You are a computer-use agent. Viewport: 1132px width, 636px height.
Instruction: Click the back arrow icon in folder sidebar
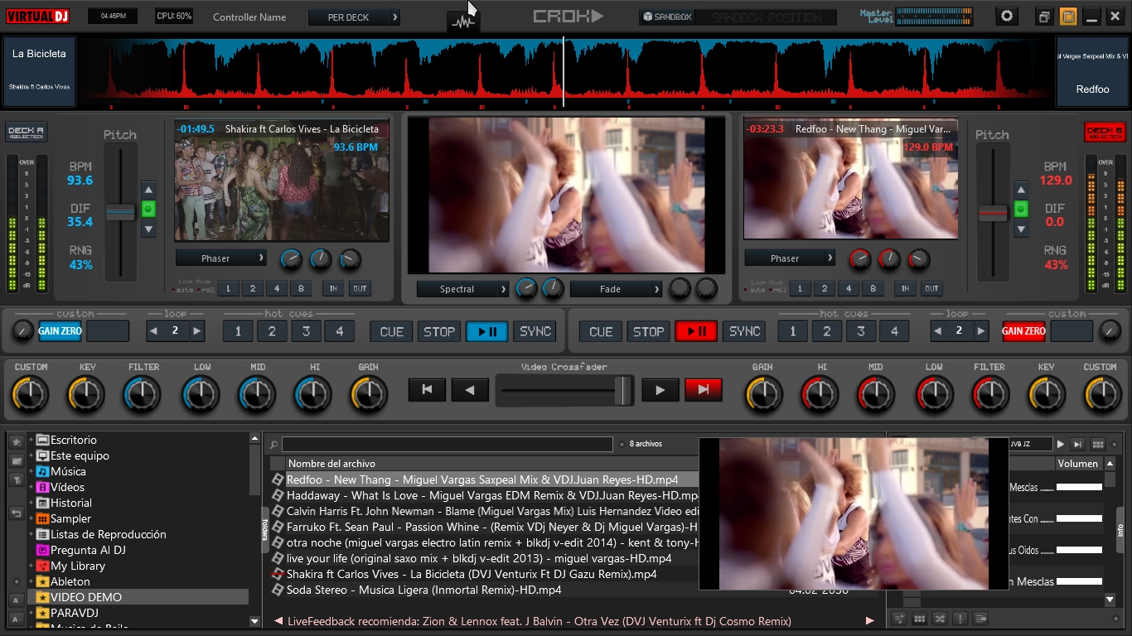click(16, 513)
